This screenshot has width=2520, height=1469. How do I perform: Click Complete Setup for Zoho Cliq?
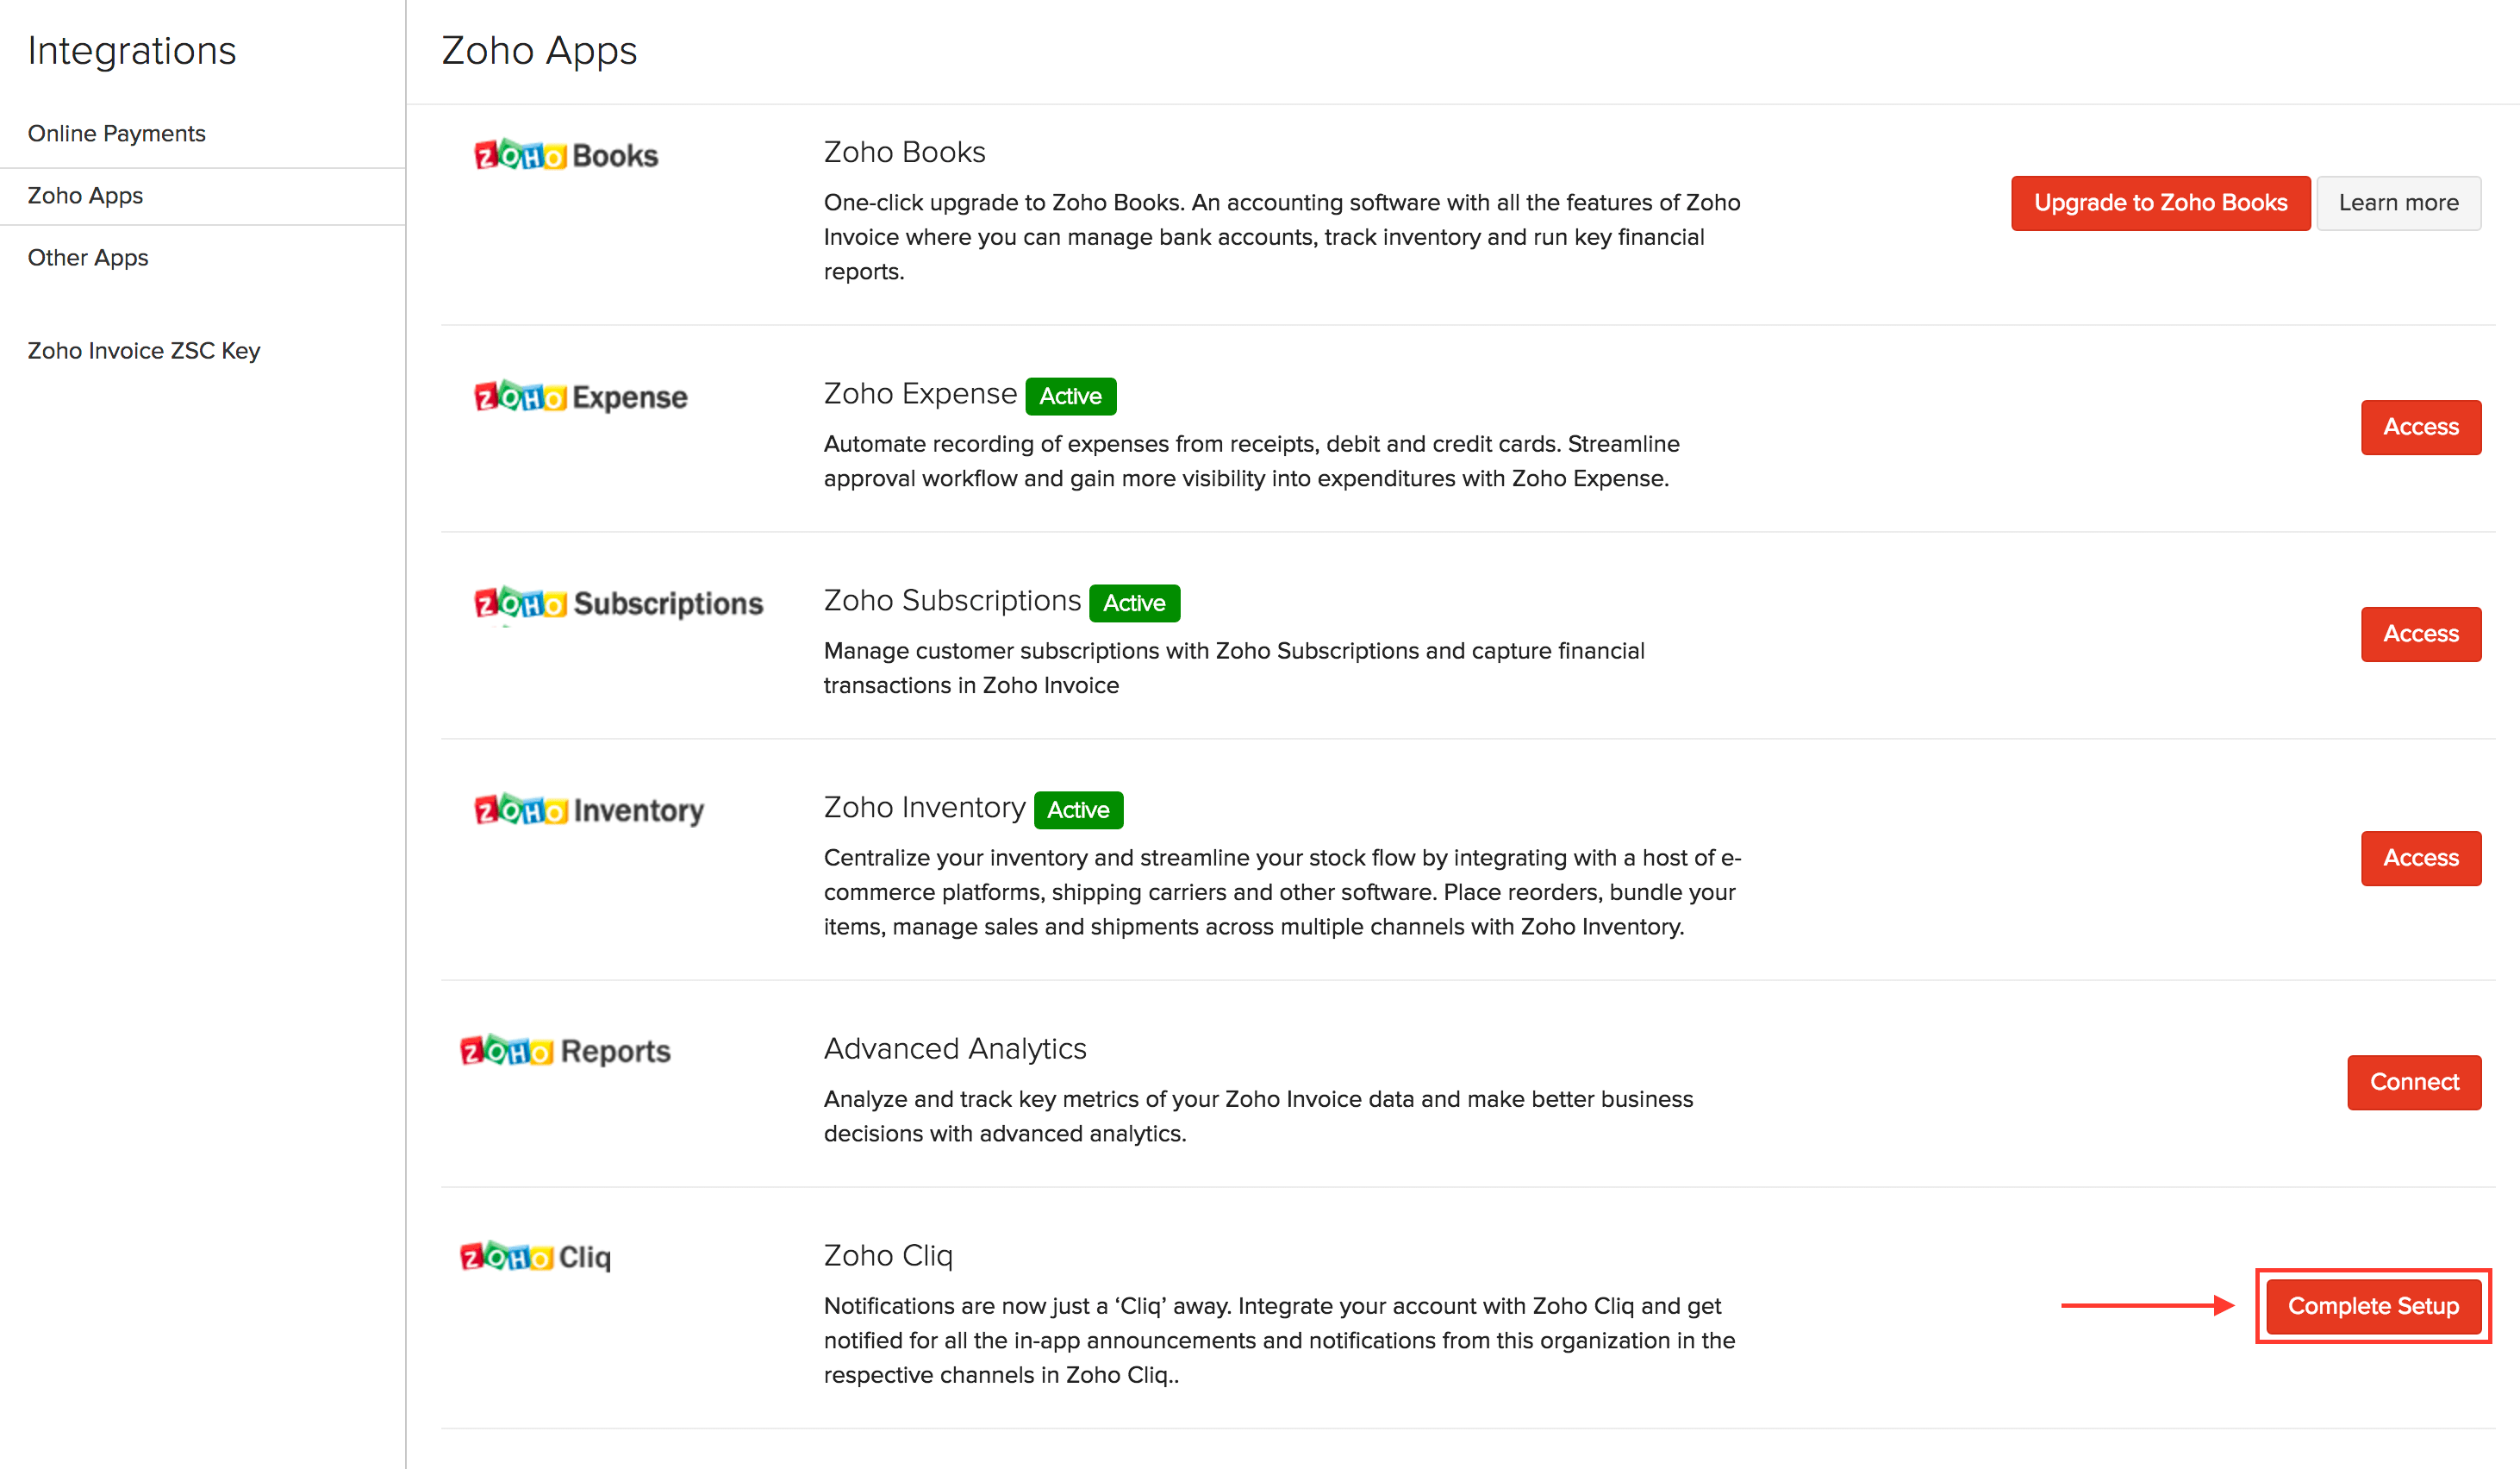point(2372,1306)
